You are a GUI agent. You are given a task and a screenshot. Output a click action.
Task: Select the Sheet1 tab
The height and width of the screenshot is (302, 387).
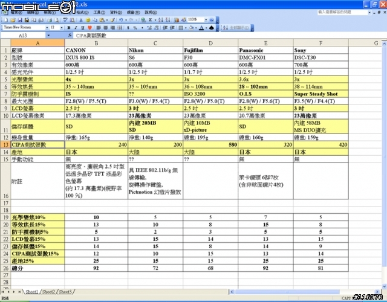32,292
